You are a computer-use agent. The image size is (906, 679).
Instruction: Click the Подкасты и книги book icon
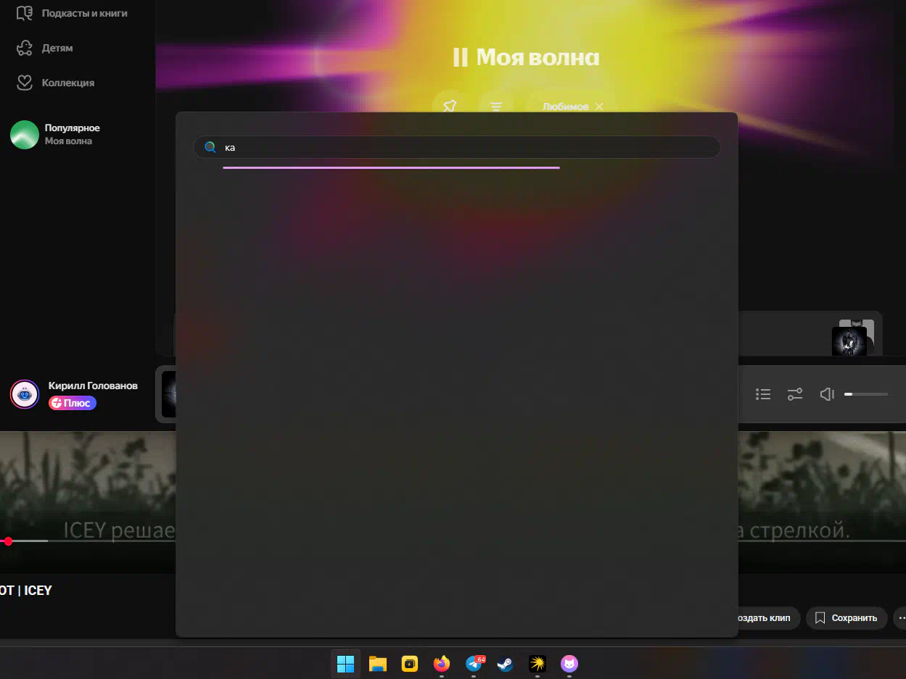click(25, 13)
